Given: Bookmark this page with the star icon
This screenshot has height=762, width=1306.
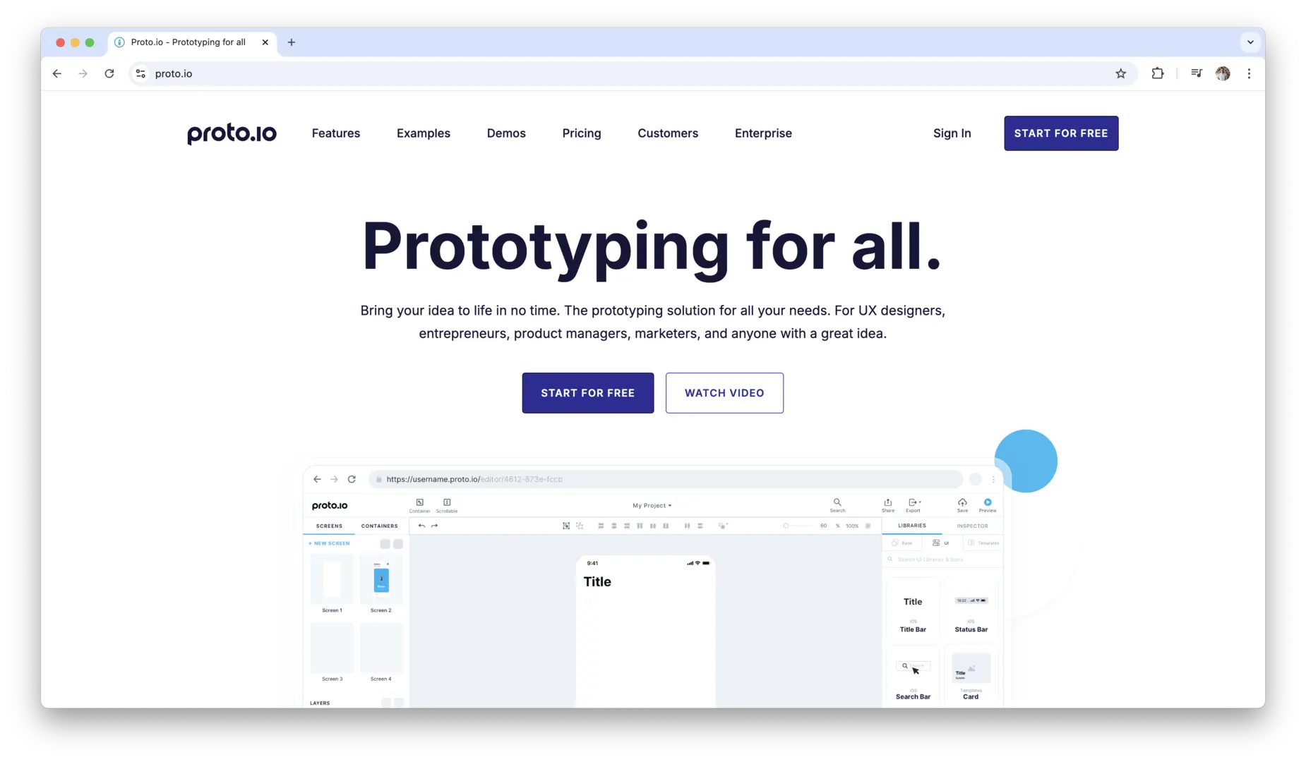Looking at the screenshot, I should (1120, 73).
